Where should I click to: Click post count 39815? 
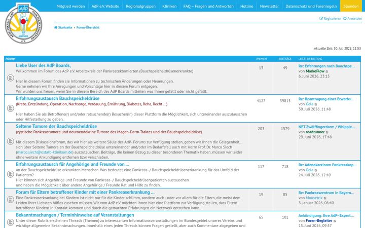click(285, 101)
